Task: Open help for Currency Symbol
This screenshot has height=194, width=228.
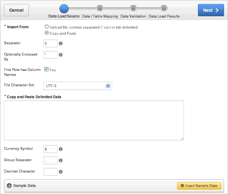Action: [61, 149]
